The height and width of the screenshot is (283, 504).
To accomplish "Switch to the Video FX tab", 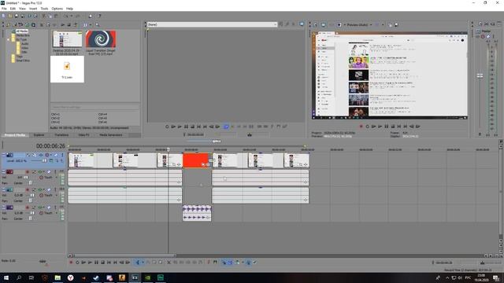I will (84, 135).
